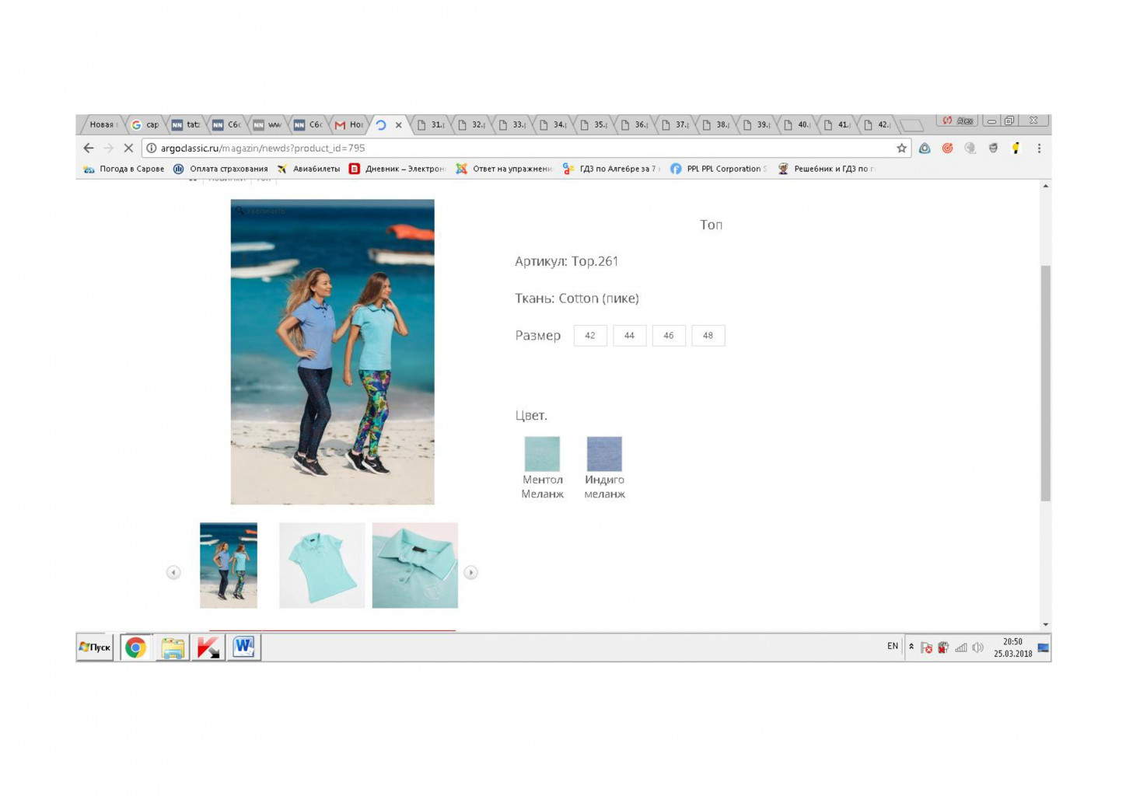The width and height of the screenshot is (1126, 796).
Task: Open the file explorer taskbar icon
Action: [172, 647]
